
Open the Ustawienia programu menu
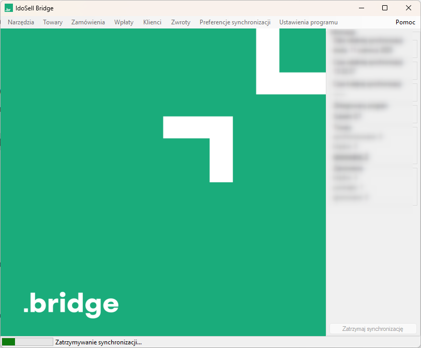308,22
